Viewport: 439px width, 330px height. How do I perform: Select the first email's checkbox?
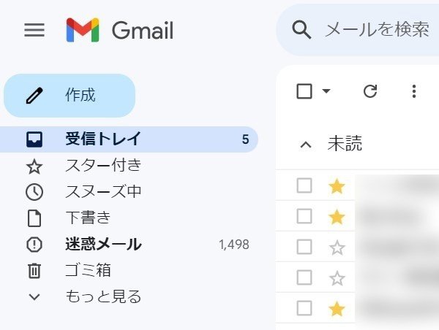pos(304,185)
